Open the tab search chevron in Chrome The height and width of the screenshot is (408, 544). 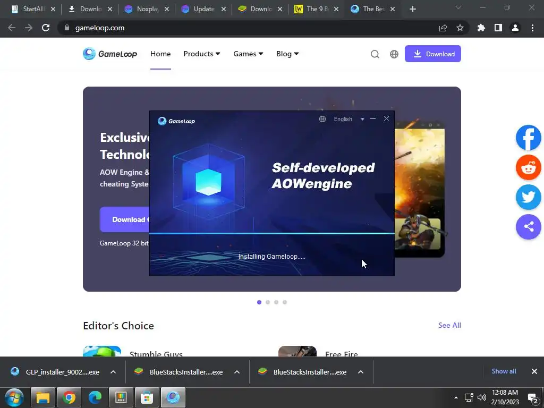coord(458,7)
